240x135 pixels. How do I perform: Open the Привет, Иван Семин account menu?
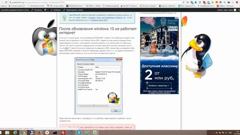[x=226, y=10]
